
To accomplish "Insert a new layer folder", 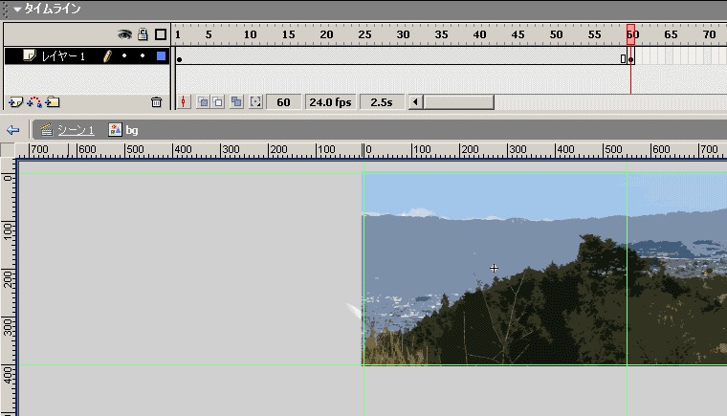I will click(53, 102).
